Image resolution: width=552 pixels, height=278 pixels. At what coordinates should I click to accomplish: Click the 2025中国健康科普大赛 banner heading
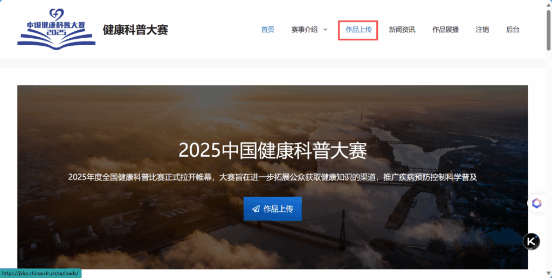[x=273, y=151]
